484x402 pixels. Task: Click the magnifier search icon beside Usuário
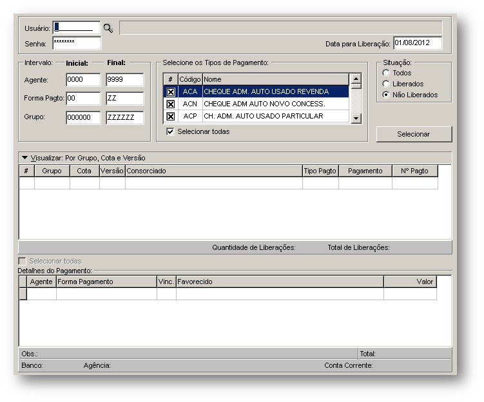coord(108,28)
